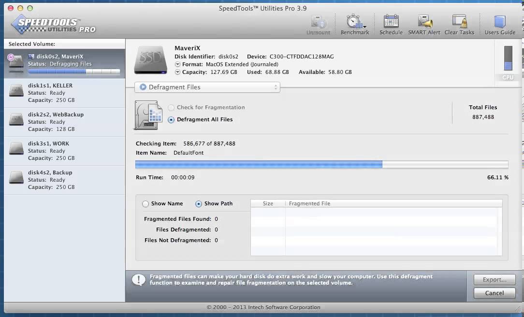Click Files Not Defragmented count
The height and width of the screenshot is (317, 524).
click(x=216, y=240)
